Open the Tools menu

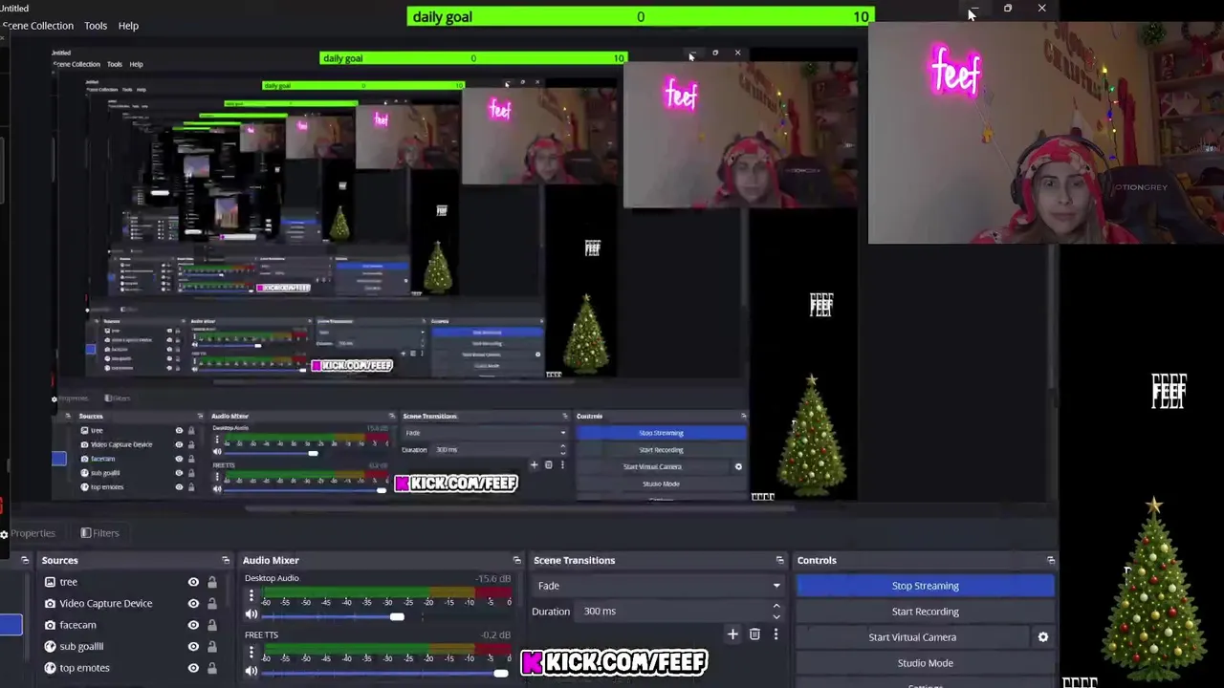(96, 26)
